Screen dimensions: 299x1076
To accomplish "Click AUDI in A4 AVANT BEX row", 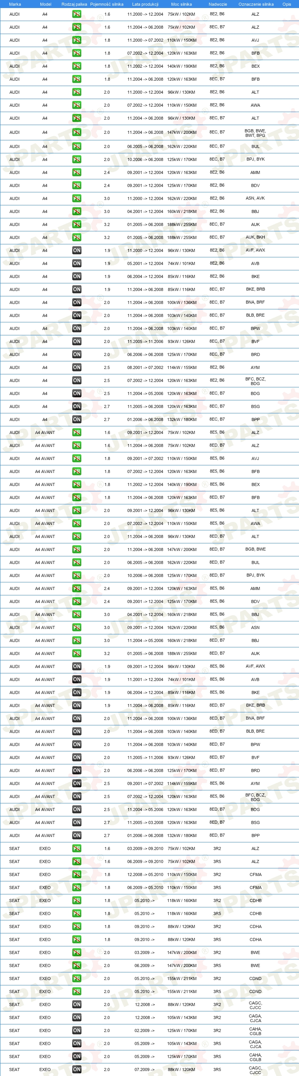I will (x=15, y=484).
